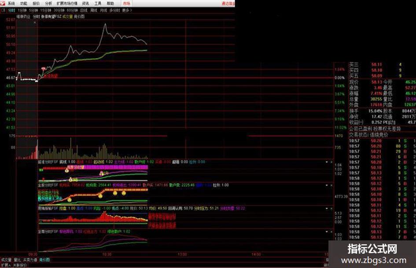Open dropdown arrow of 机构买 indicator panel
416x268 pixels.
coord(327,185)
